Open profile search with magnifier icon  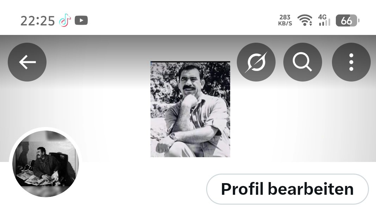(x=303, y=62)
